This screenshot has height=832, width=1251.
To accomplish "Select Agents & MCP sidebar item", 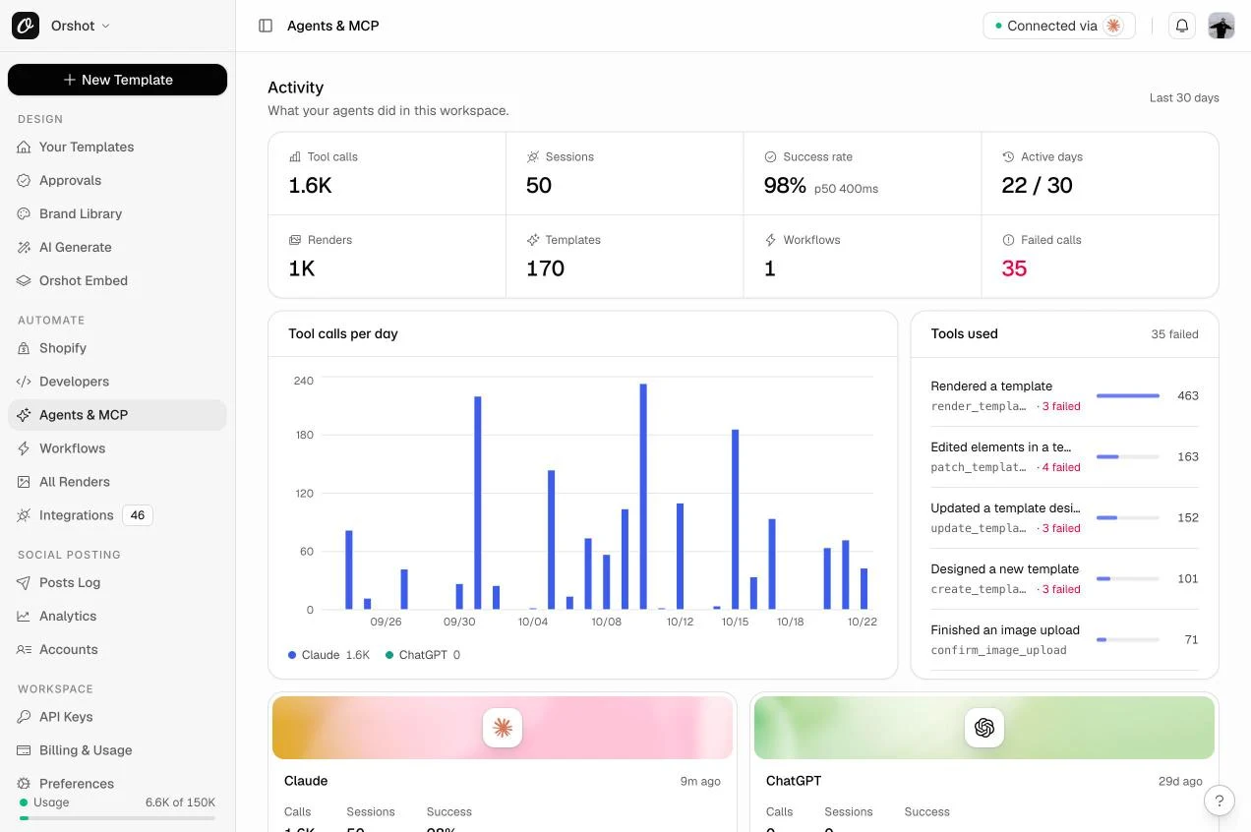I will click(x=117, y=415).
